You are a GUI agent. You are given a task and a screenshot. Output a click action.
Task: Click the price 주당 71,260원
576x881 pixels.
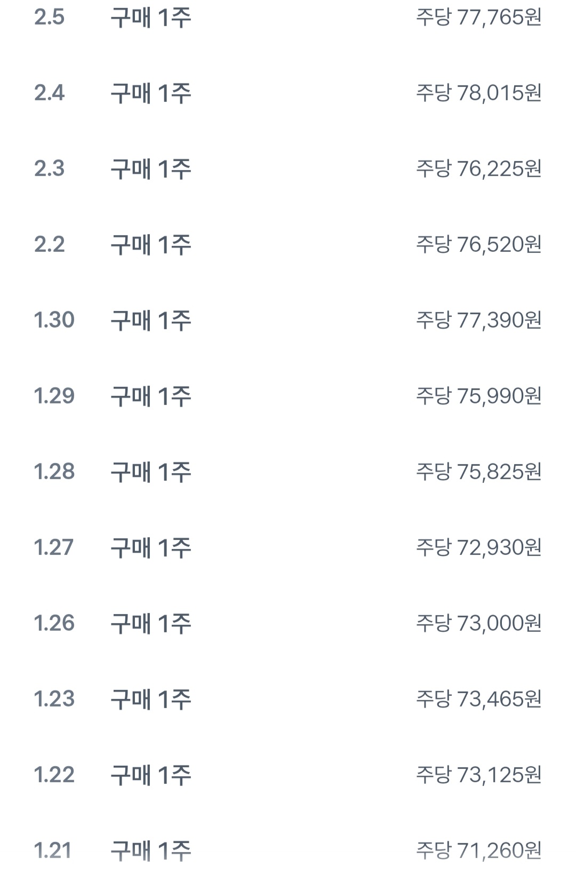tap(478, 851)
